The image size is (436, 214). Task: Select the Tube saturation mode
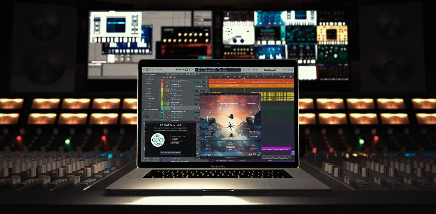coord(231,142)
